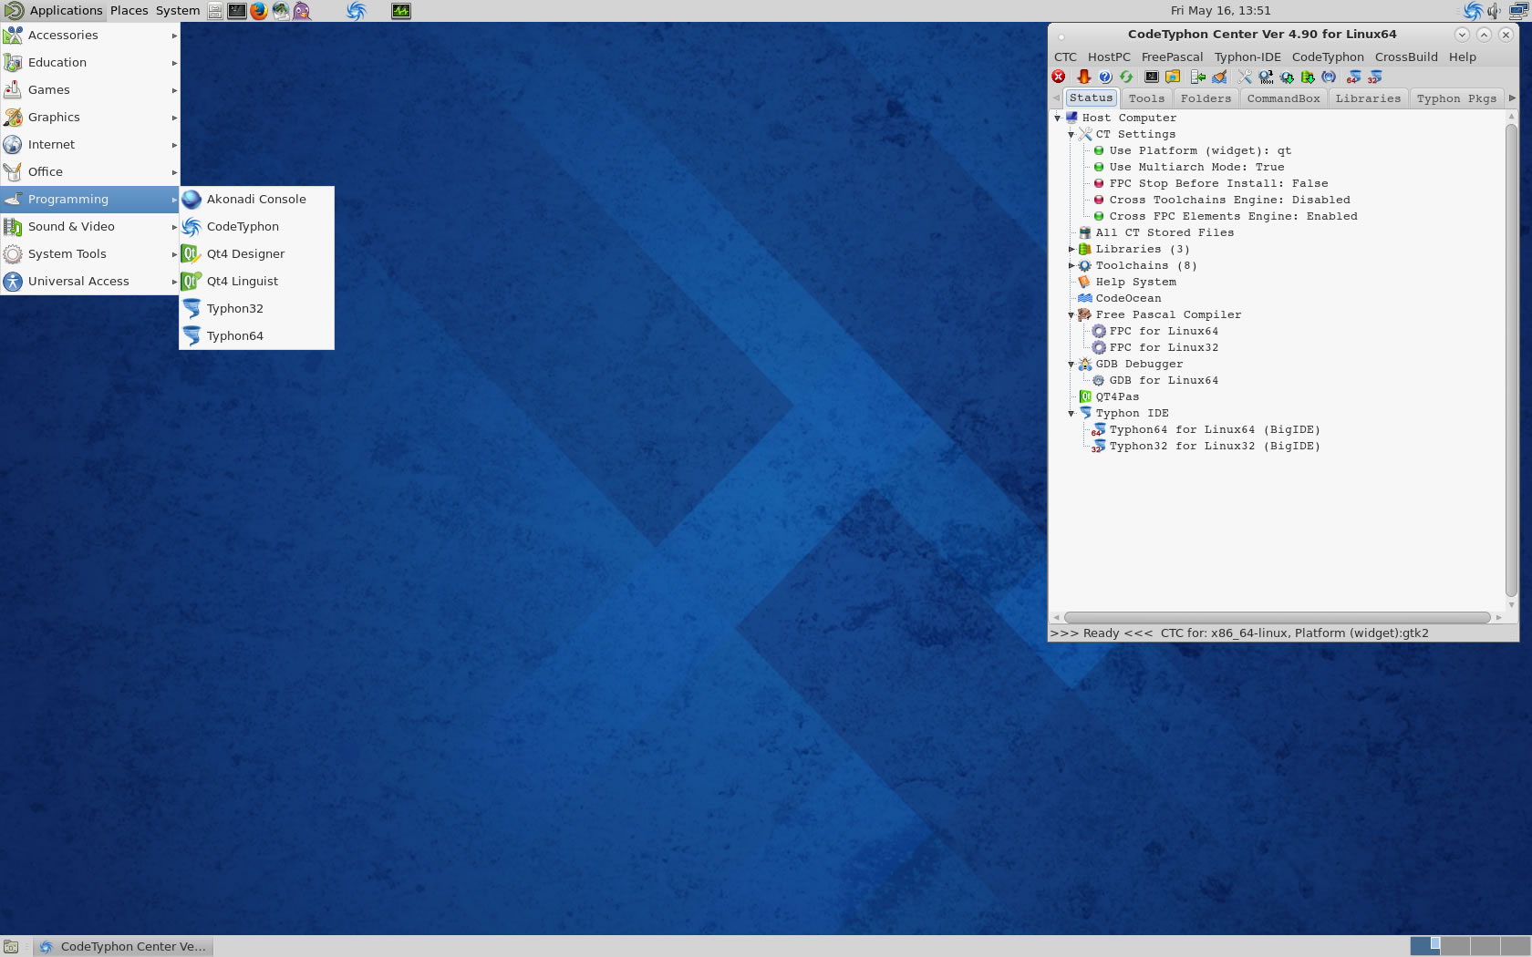Click the vertical scrollbar in Status tree
This screenshot has height=957, width=1532.
[x=1511, y=360]
